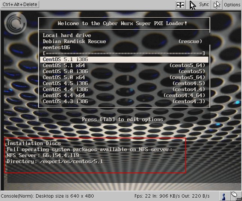
Task: Select Local hard drive boot entry
Action: pyautogui.click(x=124, y=35)
